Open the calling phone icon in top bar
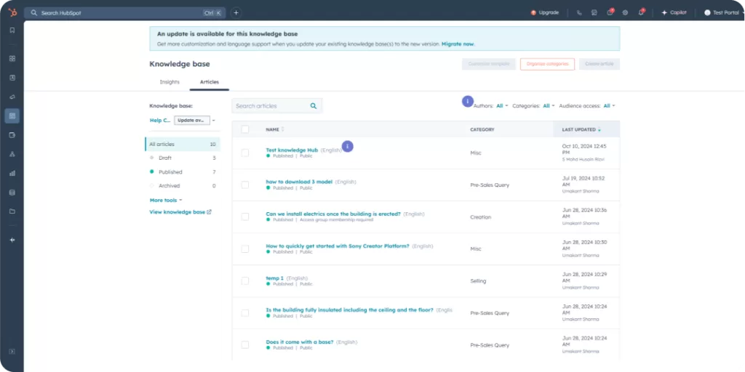The width and height of the screenshot is (745, 372). [x=579, y=13]
